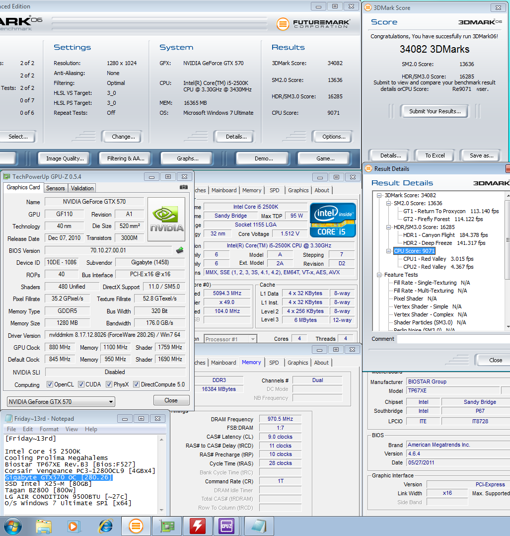Viewport: 510px width, 536px height.
Task: Click the Result Details tree scrollbar
Action: [508, 261]
